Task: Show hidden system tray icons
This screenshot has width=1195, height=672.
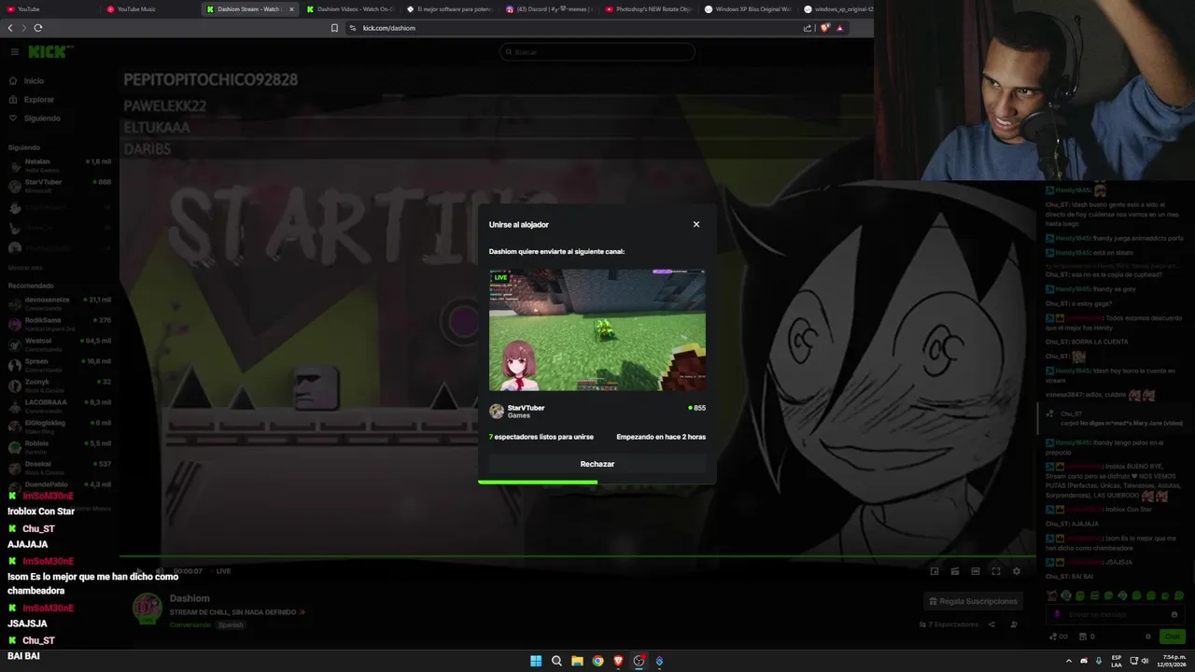Action: pos(1069,661)
